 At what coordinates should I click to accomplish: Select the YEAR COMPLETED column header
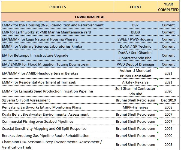pos(168,7)
